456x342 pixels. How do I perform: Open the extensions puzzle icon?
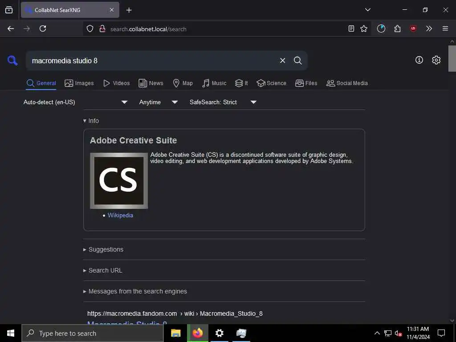398,28
